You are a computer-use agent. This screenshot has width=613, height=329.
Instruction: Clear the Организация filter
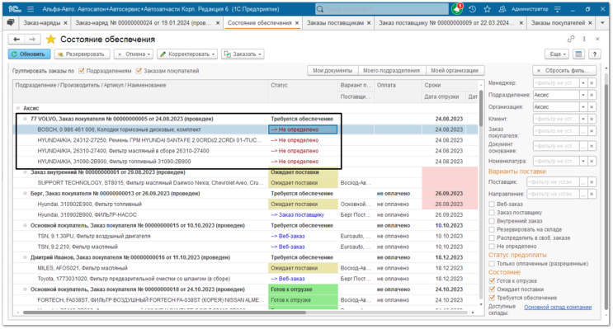click(x=592, y=106)
